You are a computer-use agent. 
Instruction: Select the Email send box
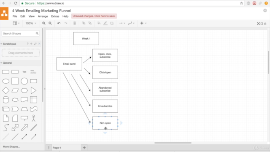click(69, 64)
